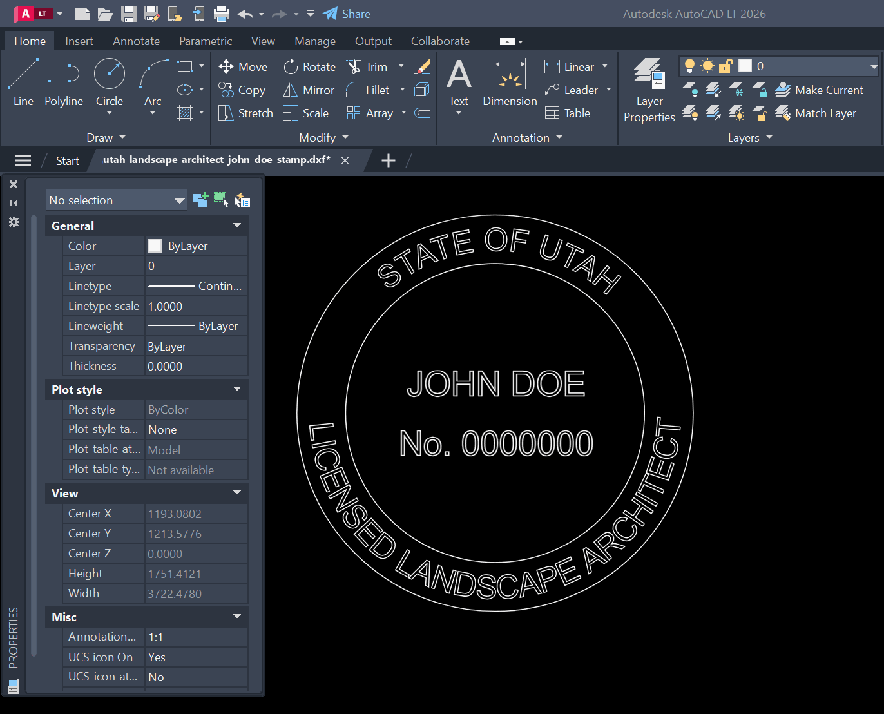Open the No selection dropdown
Viewport: 884px width, 714px height.
(x=116, y=200)
